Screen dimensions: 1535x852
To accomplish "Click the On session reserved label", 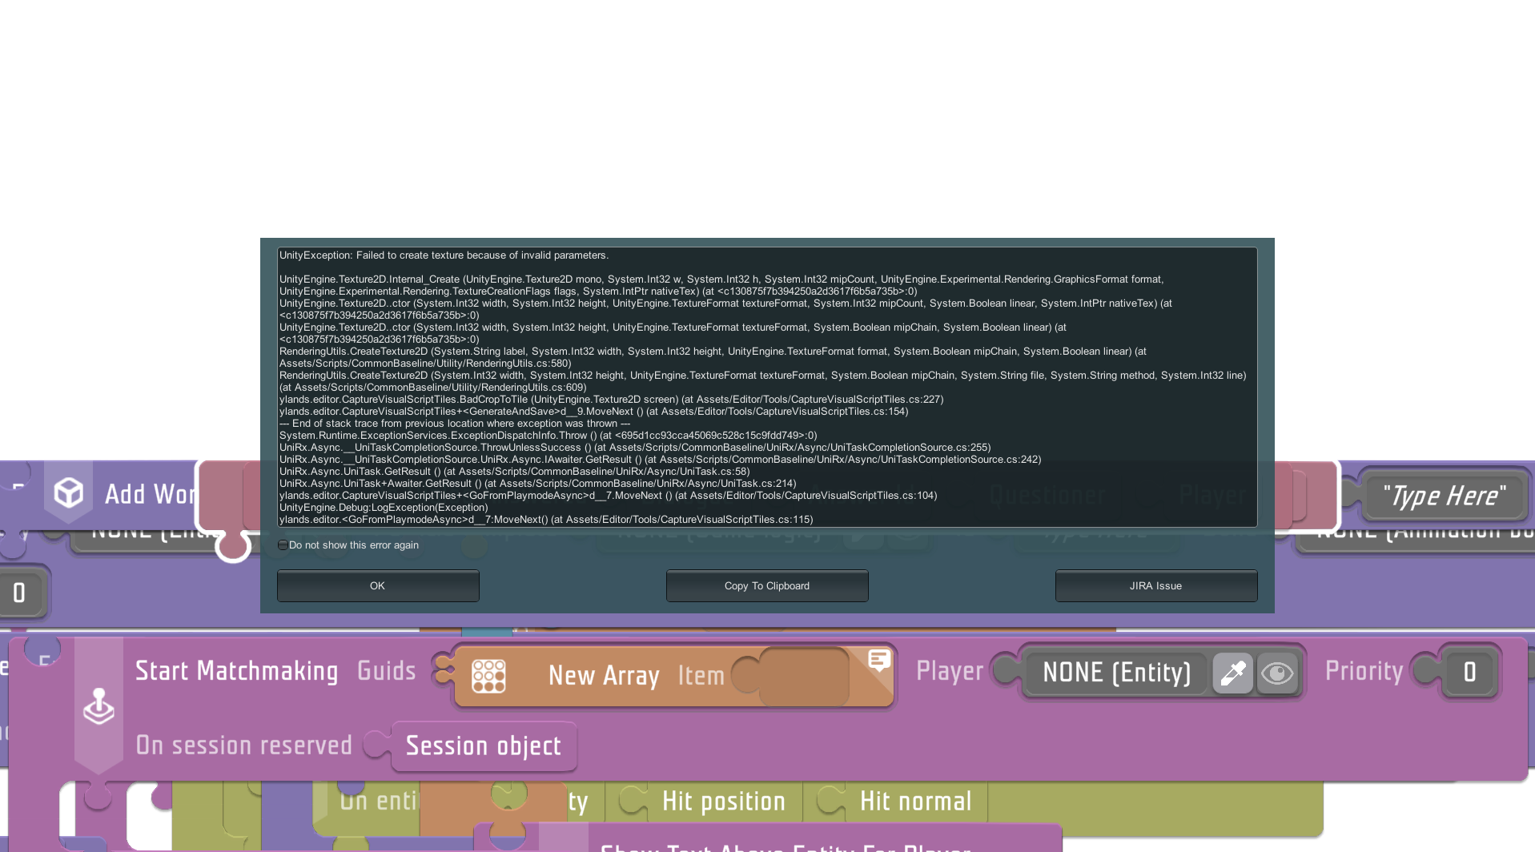I will click(x=243, y=745).
